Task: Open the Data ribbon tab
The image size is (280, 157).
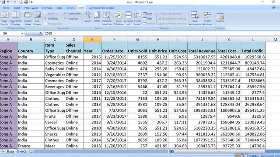Action: pos(59,8)
